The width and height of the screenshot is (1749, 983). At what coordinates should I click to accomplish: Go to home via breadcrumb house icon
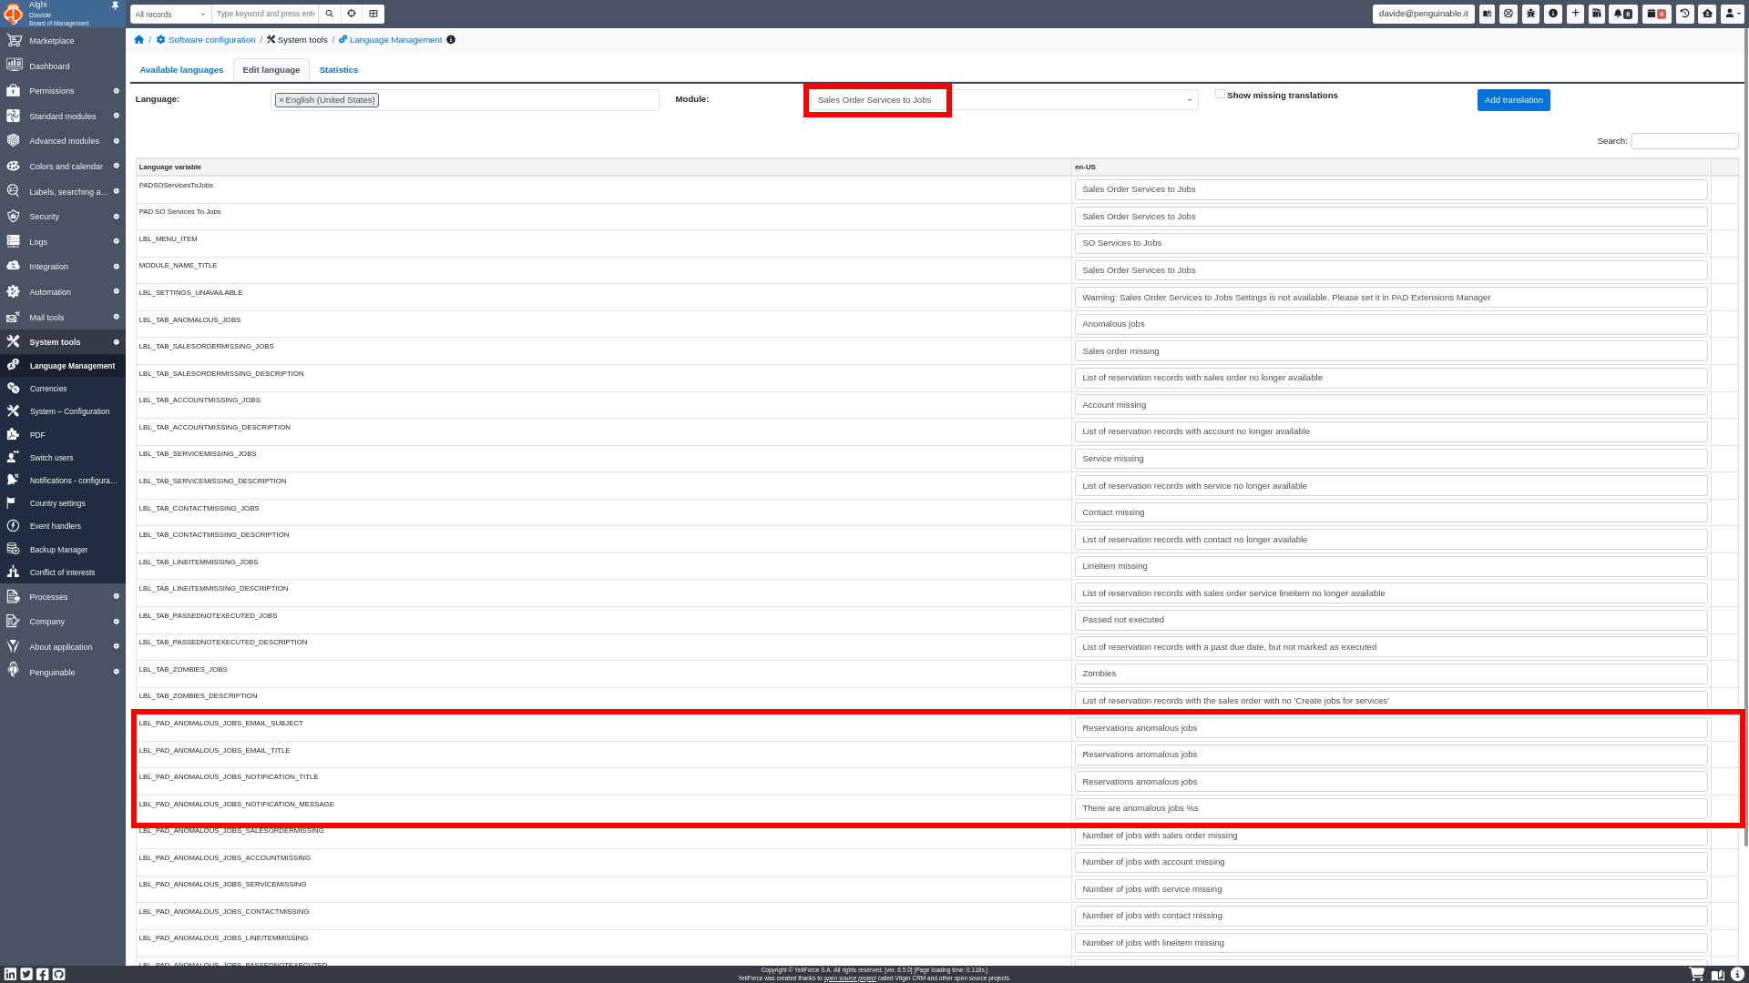(x=138, y=40)
